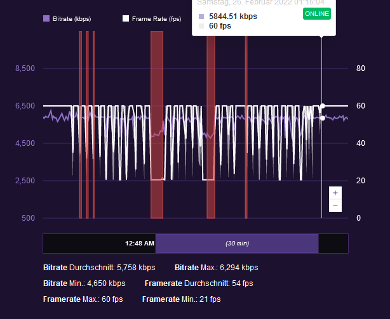Viewport: 390px width, 319px height.
Task: Click the 0 fps axis label
Action: (x=358, y=218)
